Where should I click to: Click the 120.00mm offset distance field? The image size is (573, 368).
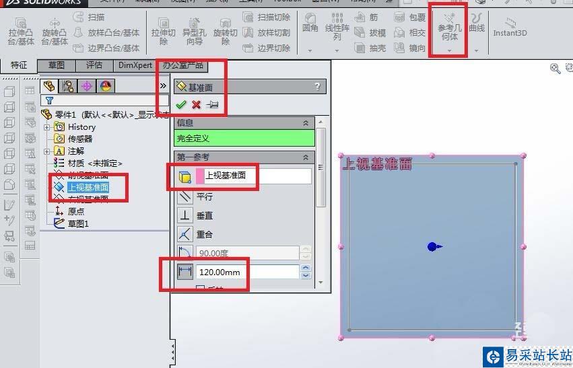click(x=247, y=272)
